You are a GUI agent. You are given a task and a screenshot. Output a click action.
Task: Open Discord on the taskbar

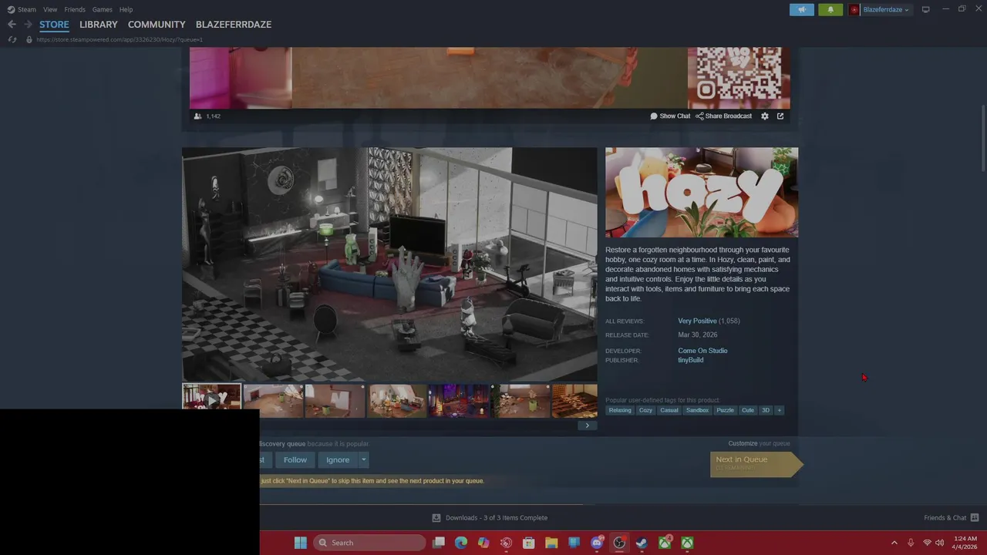point(597,543)
